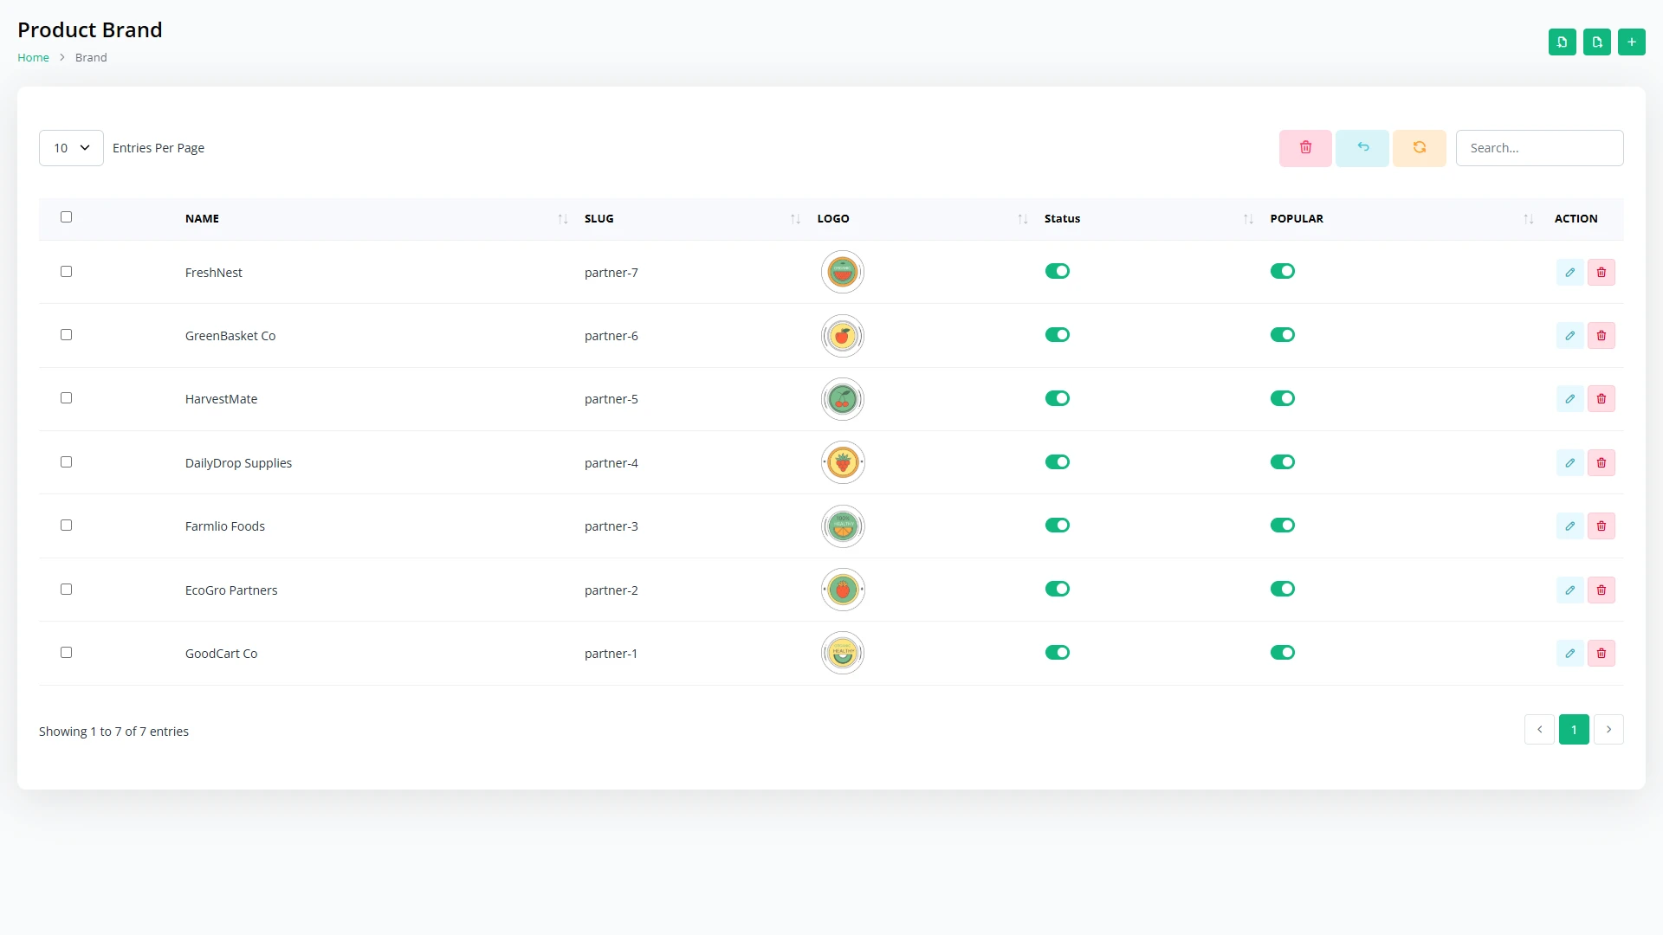Image resolution: width=1663 pixels, height=935 pixels.
Task: Delete the Farmlio Foods brand row
Action: (1602, 526)
